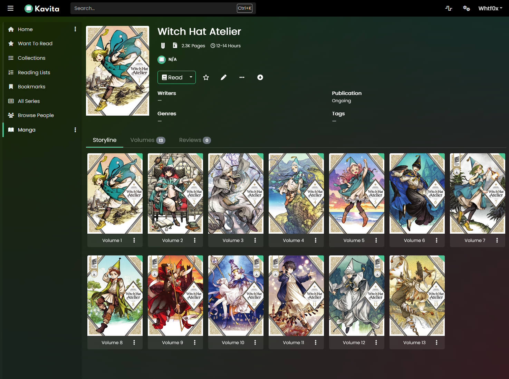
Task: Open the server settings gears icon
Action: [466, 8]
